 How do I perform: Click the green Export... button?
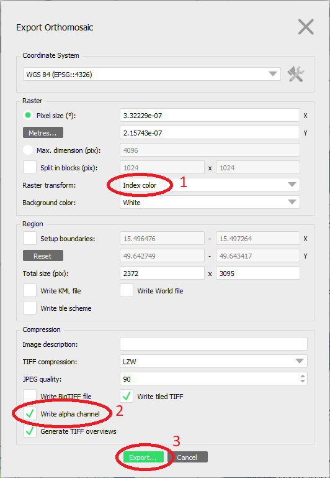click(x=143, y=457)
